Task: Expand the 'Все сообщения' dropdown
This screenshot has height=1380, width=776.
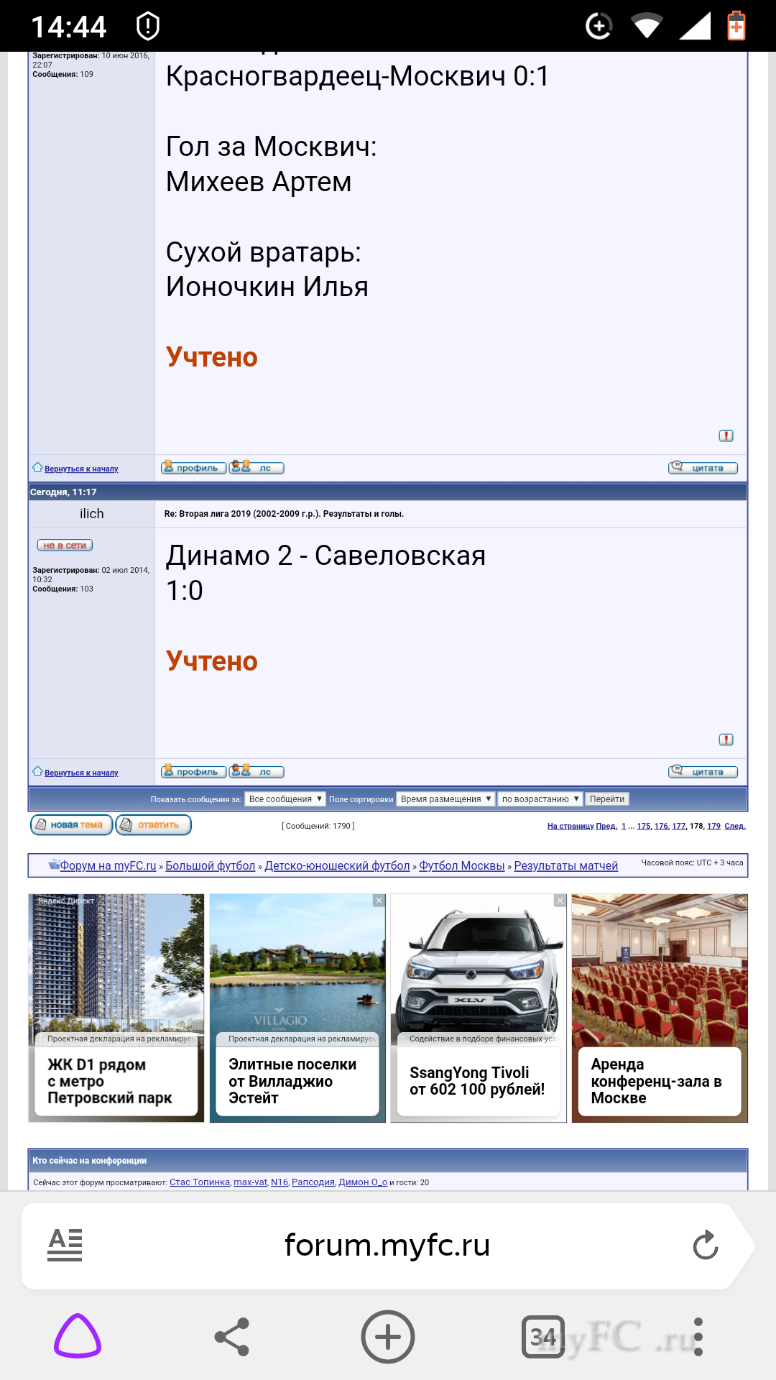Action: pyautogui.click(x=285, y=799)
